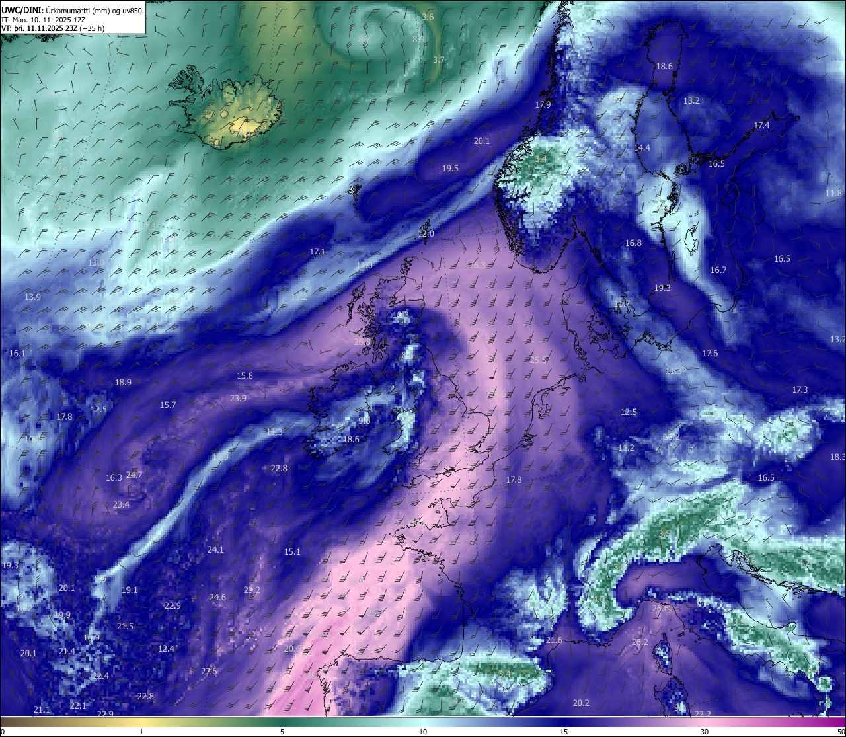
Task: Click the 24.6 value in lower Atlantic
Action: click(217, 597)
